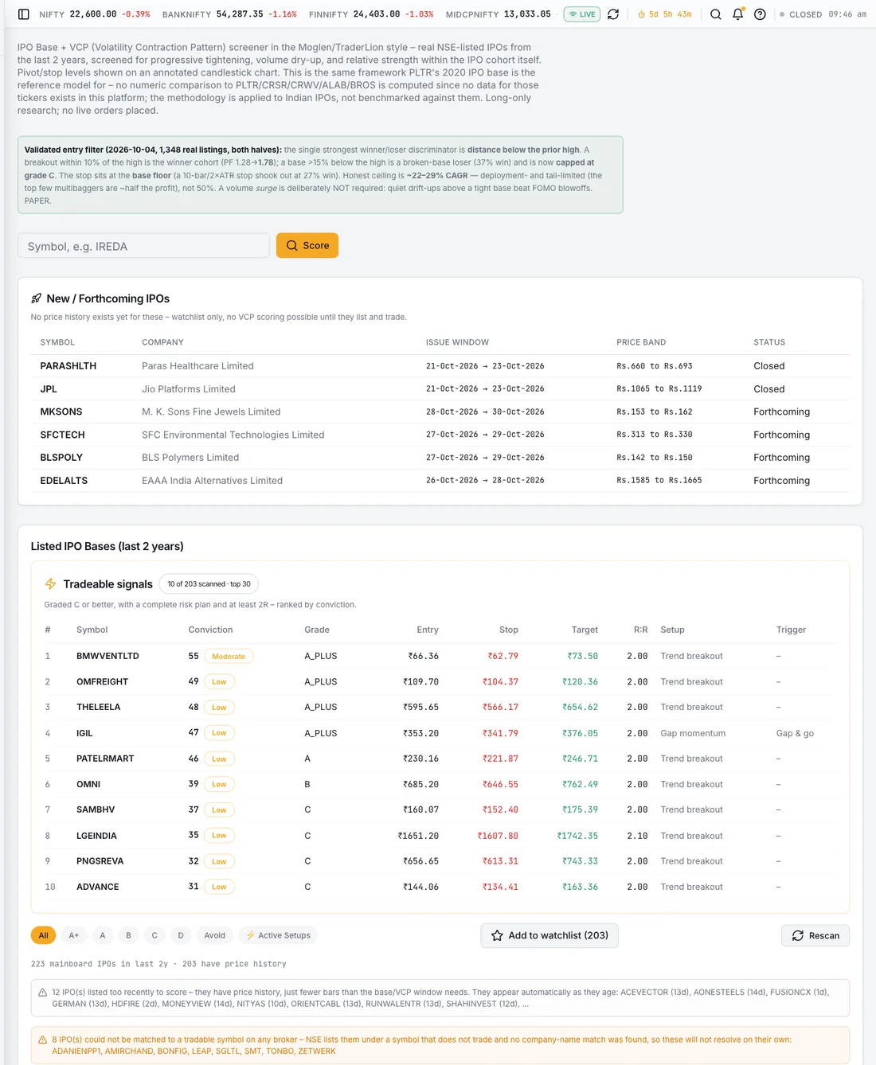Select the THELEELA symbol
This screenshot has height=1065, width=876.
pyautogui.click(x=99, y=707)
